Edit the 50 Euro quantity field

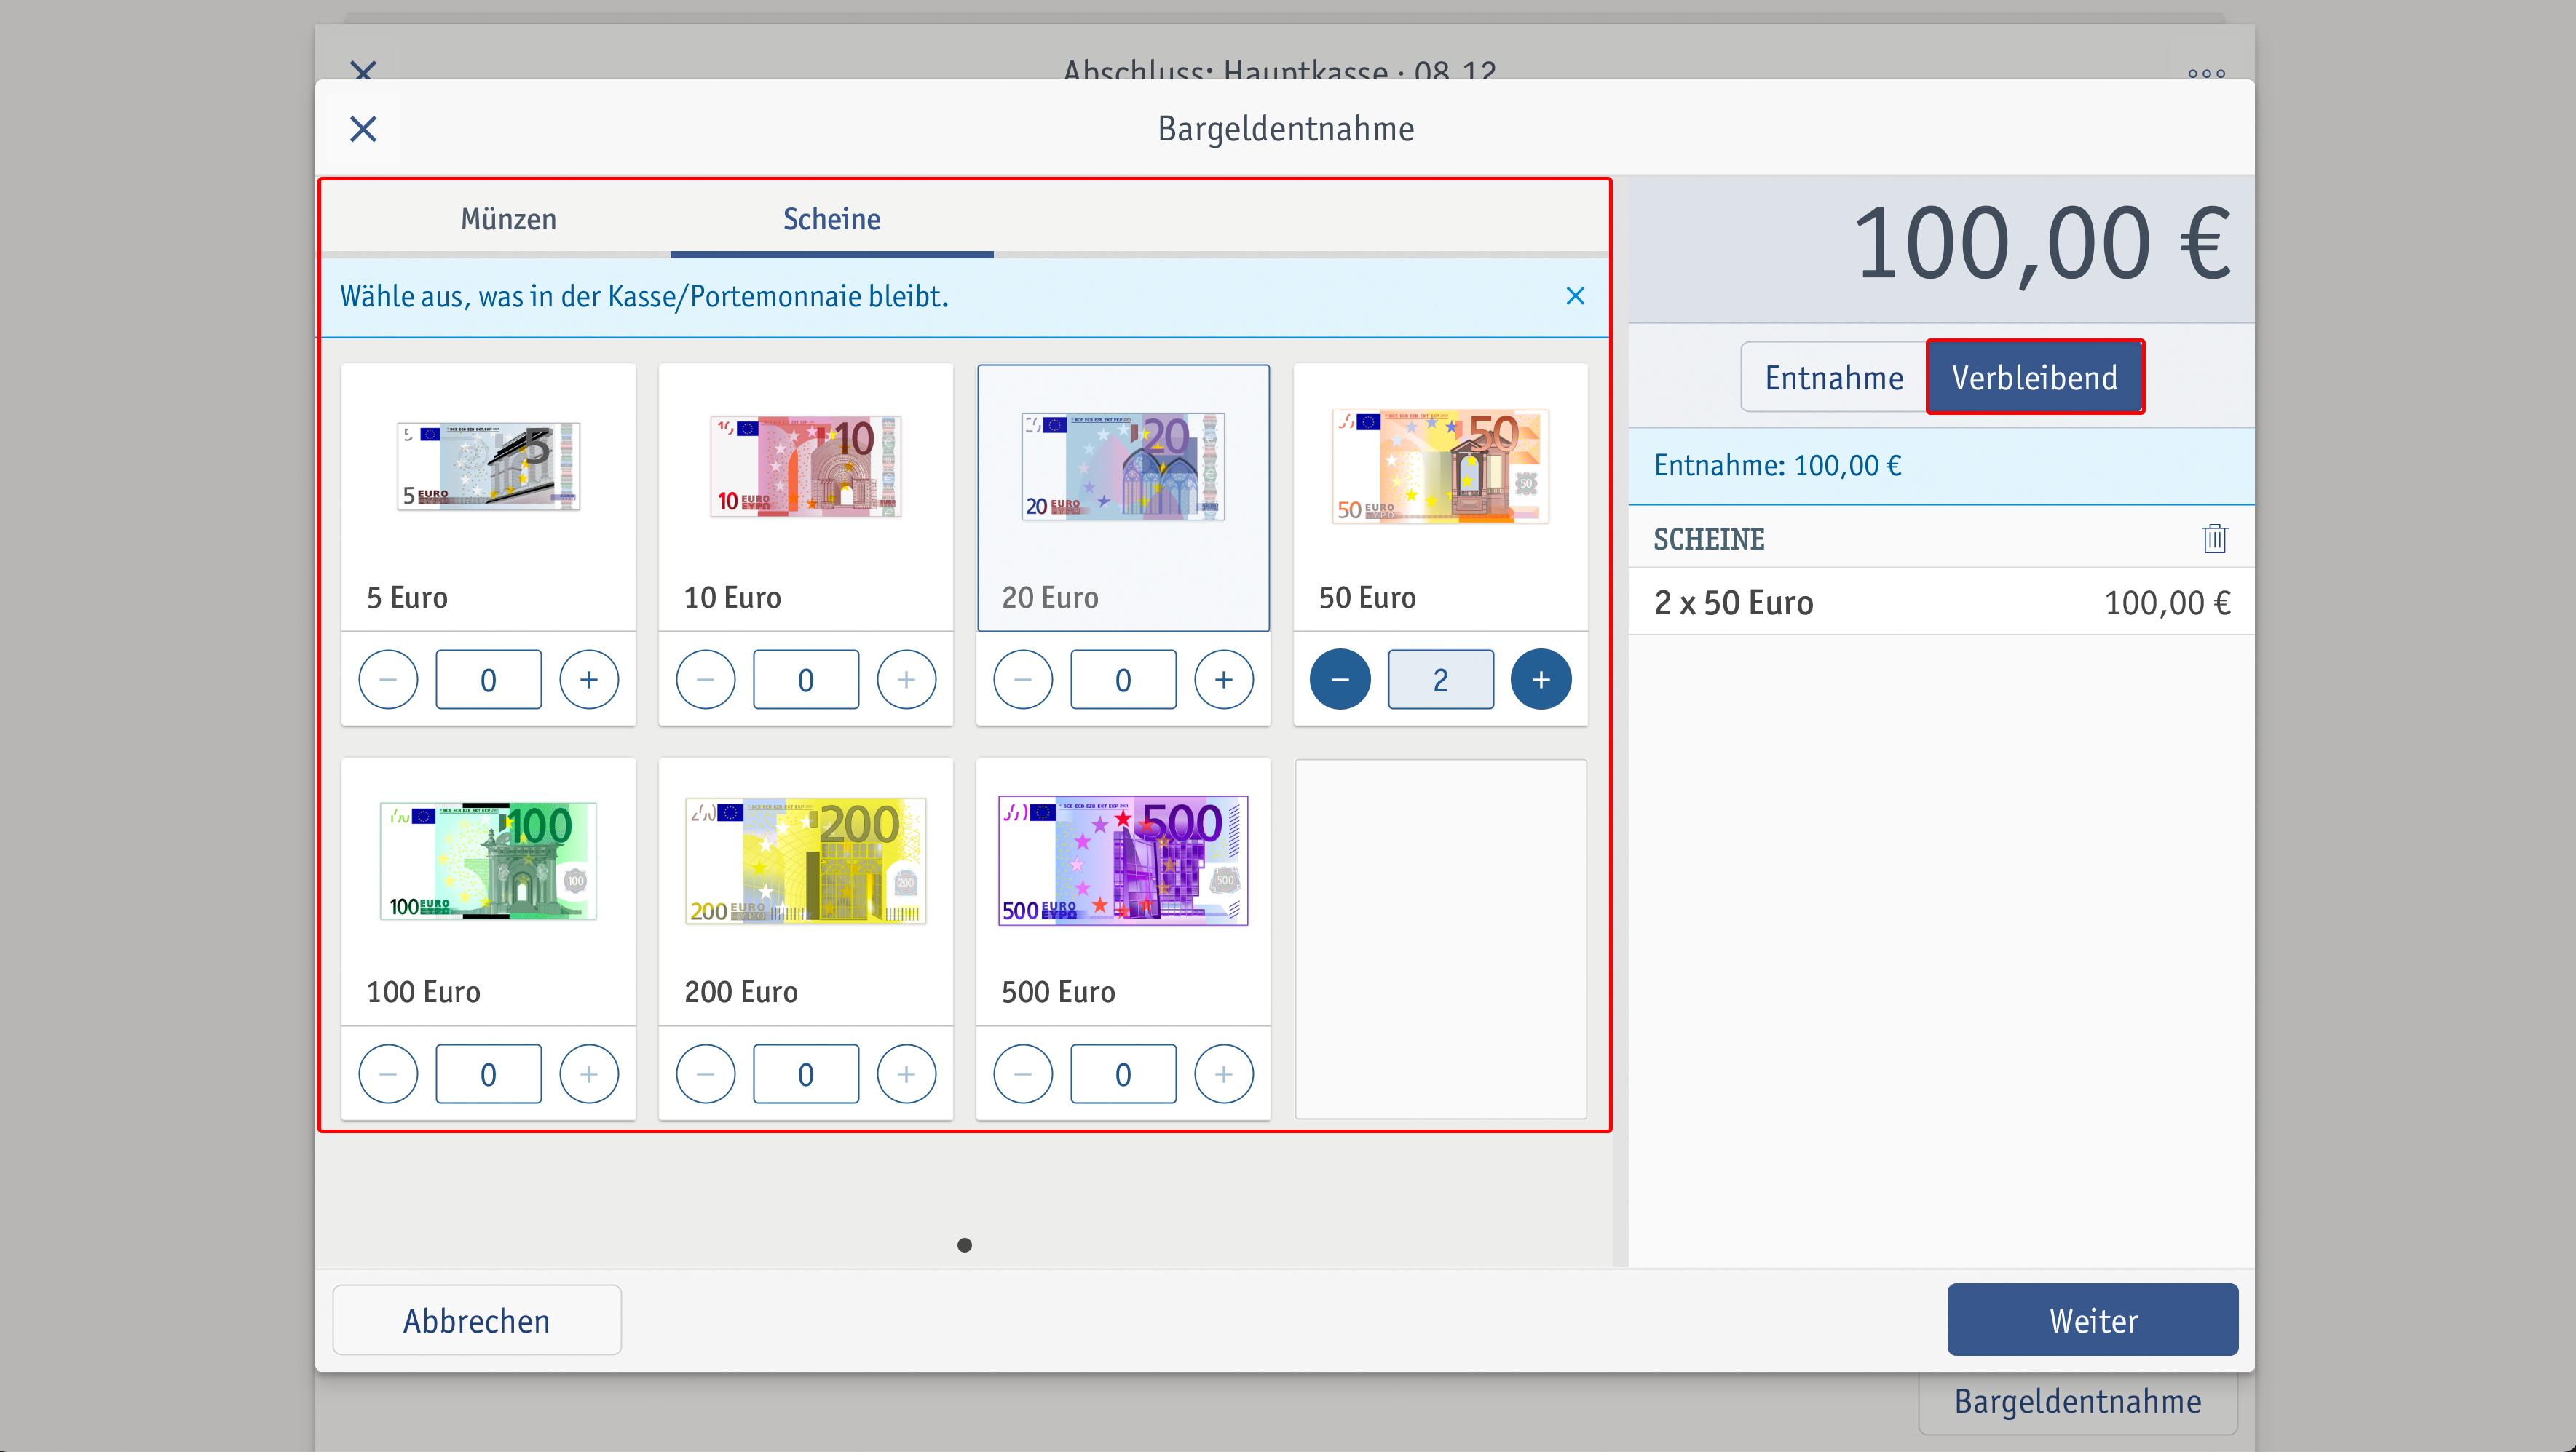coord(1440,680)
